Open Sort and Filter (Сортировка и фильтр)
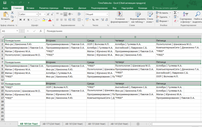 coord(185,17)
